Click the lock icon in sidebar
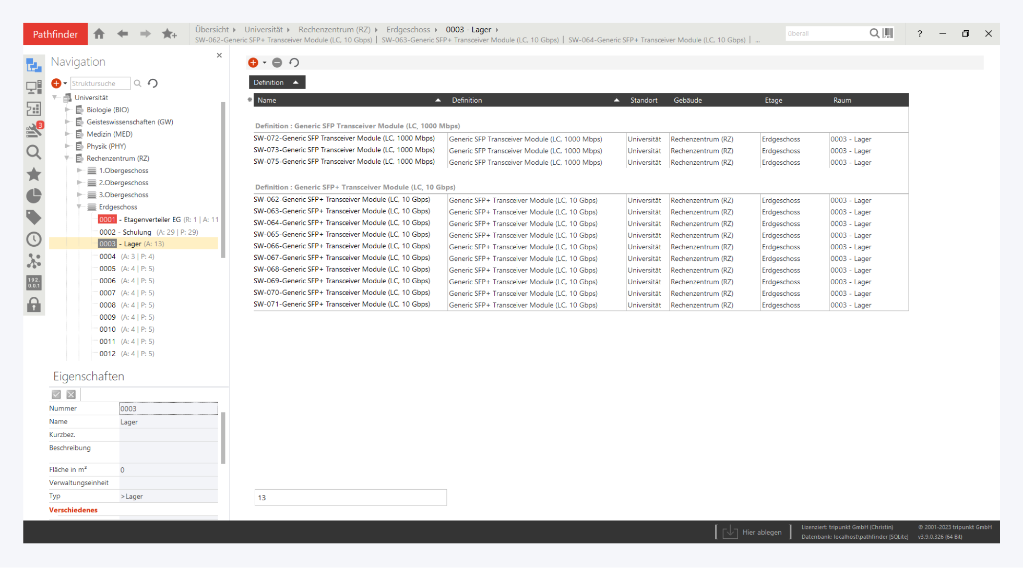The image size is (1023, 568). (x=34, y=305)
